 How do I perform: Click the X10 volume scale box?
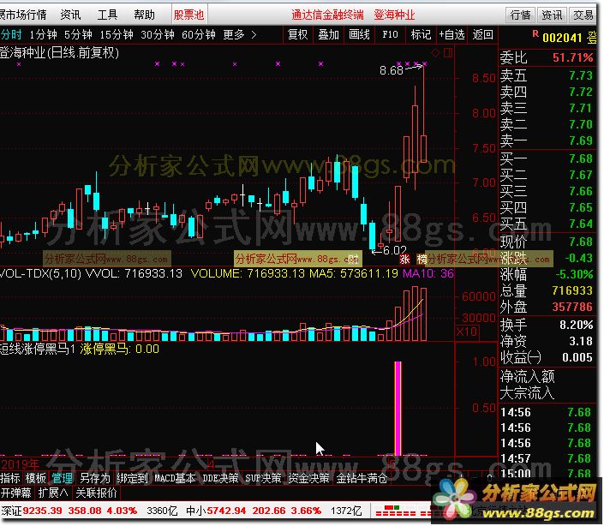467,332
